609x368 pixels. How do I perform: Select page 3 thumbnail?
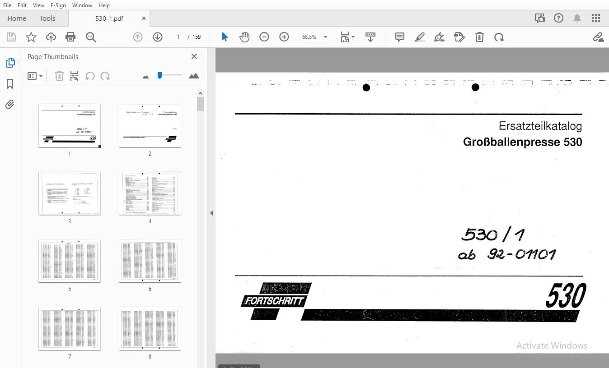pos(70,193)
